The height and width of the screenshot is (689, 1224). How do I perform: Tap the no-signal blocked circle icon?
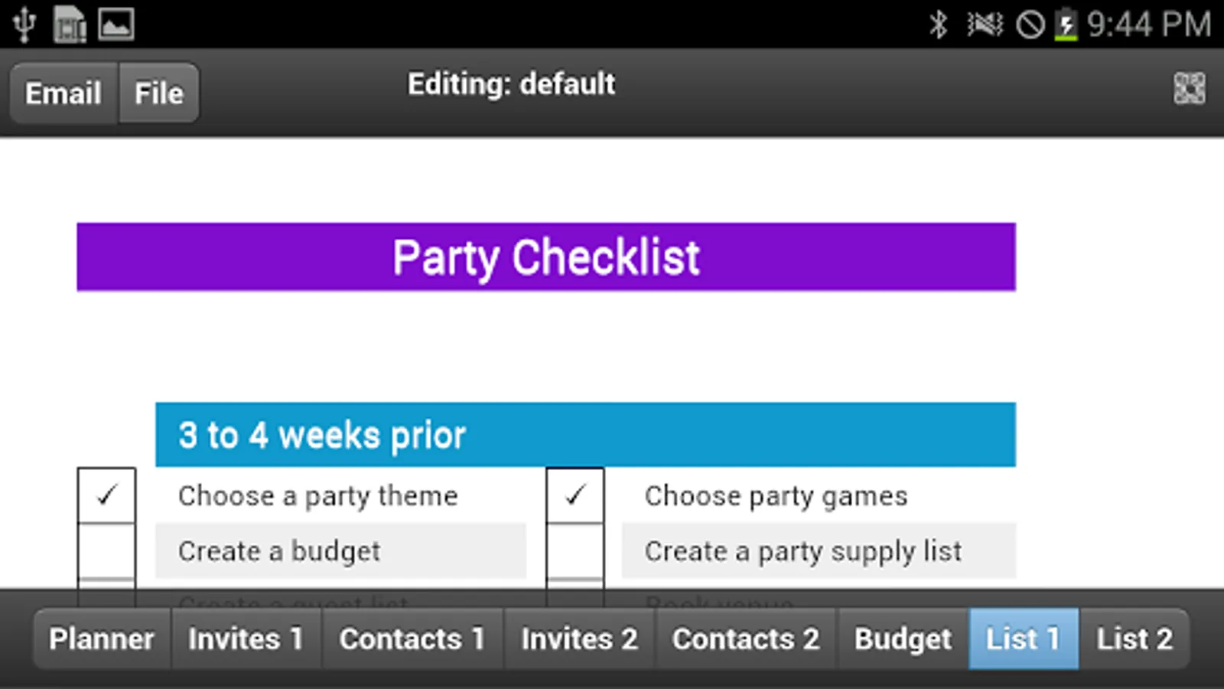(x=1030, y=24)
